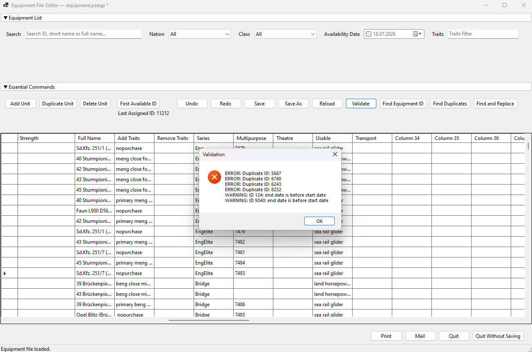Screen dimensions: 532x352
Task: Click OK in the Validation dialog
Action: (319, 221)
